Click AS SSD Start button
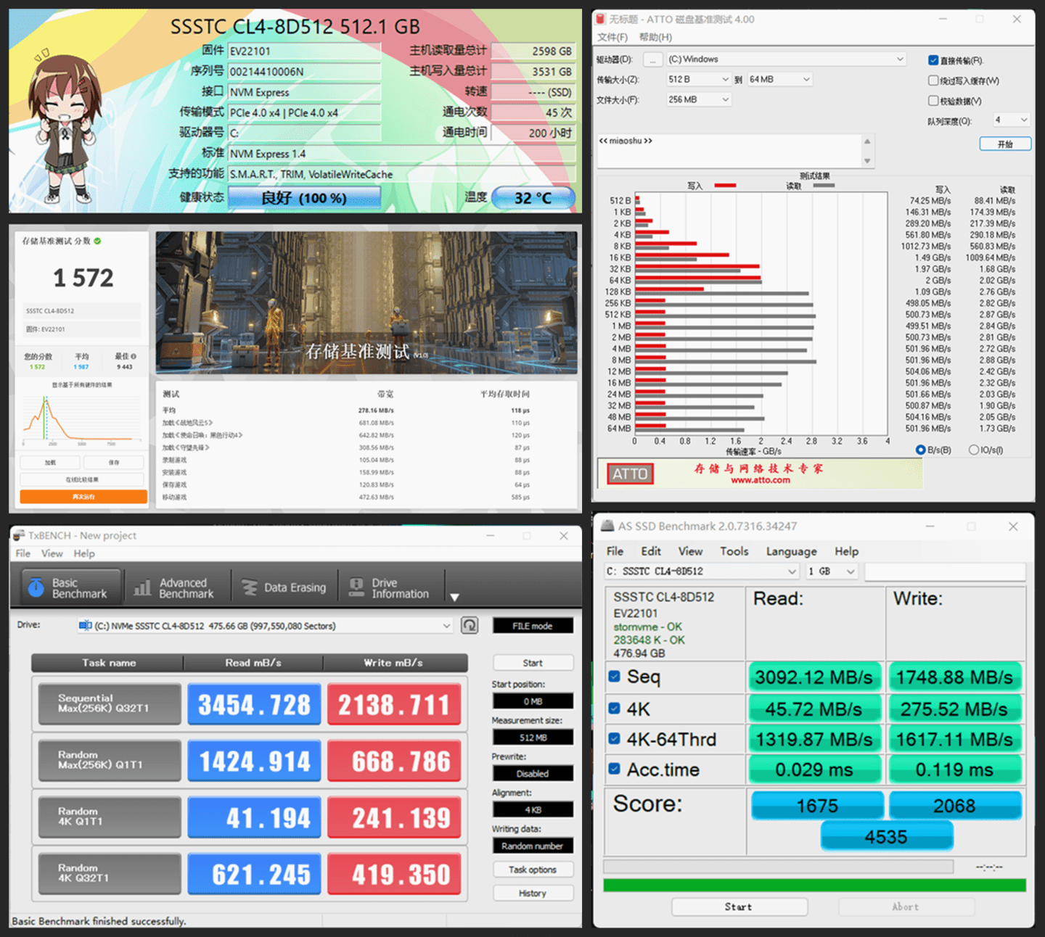Screen dimensions: 1045x937 (x=739, y=907)
